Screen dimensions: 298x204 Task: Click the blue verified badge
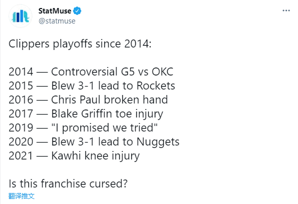point(77,11)
